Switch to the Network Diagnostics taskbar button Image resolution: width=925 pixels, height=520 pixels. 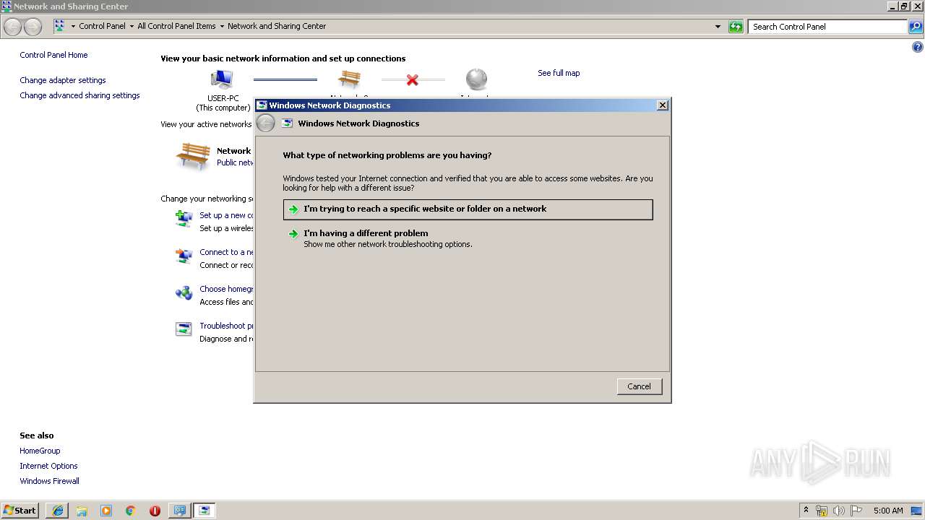[205, 511]
